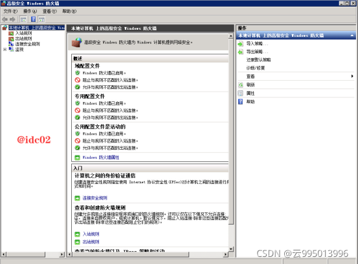Click the show/hide console tree toolbar icon
Viewport: 358px width, 264px height.
[x=23, y=19]
